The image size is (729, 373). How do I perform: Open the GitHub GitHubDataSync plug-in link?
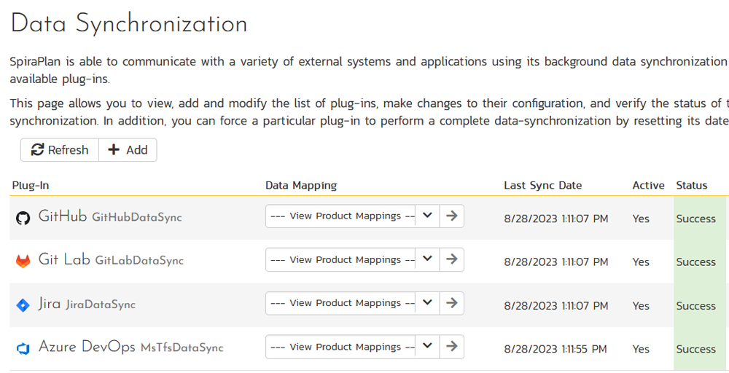(x=109, y=217)
